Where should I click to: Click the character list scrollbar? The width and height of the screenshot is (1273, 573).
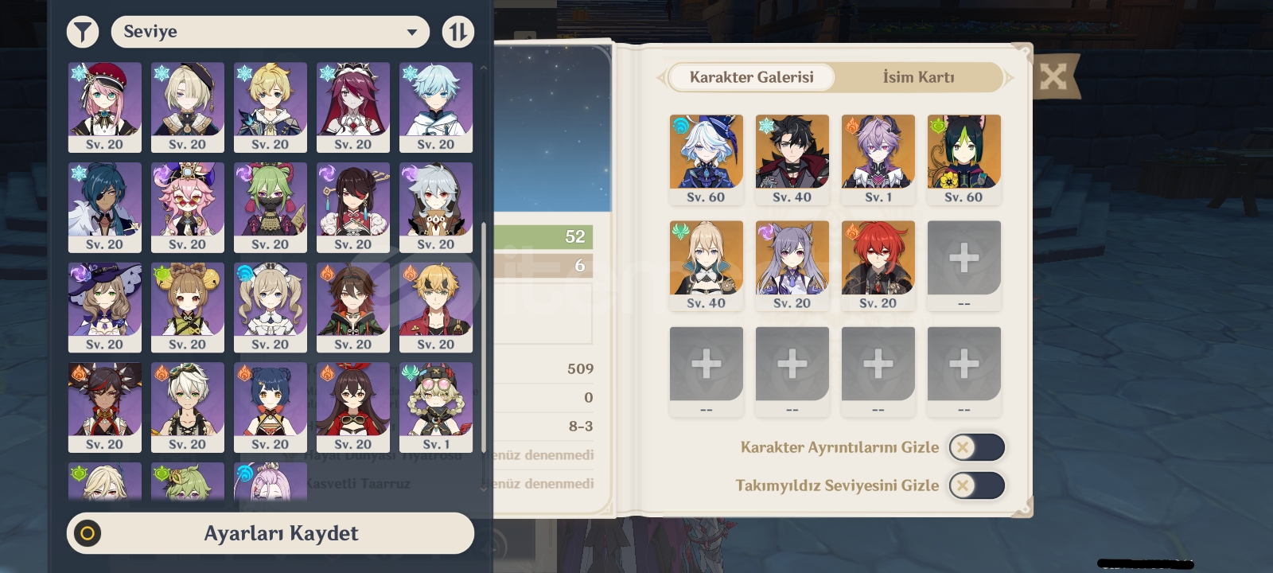(x=483, y=337)
